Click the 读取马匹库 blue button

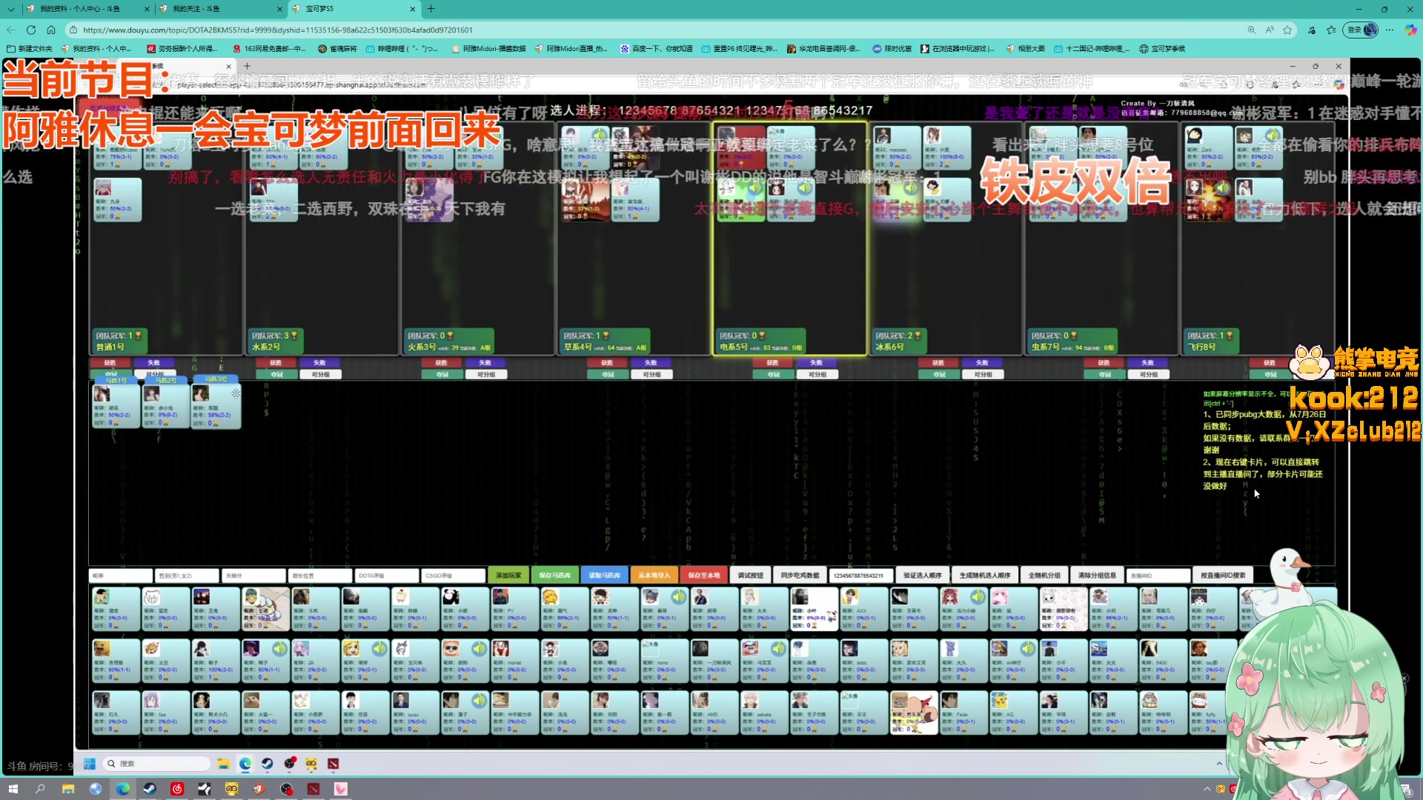tap(605, 576)
